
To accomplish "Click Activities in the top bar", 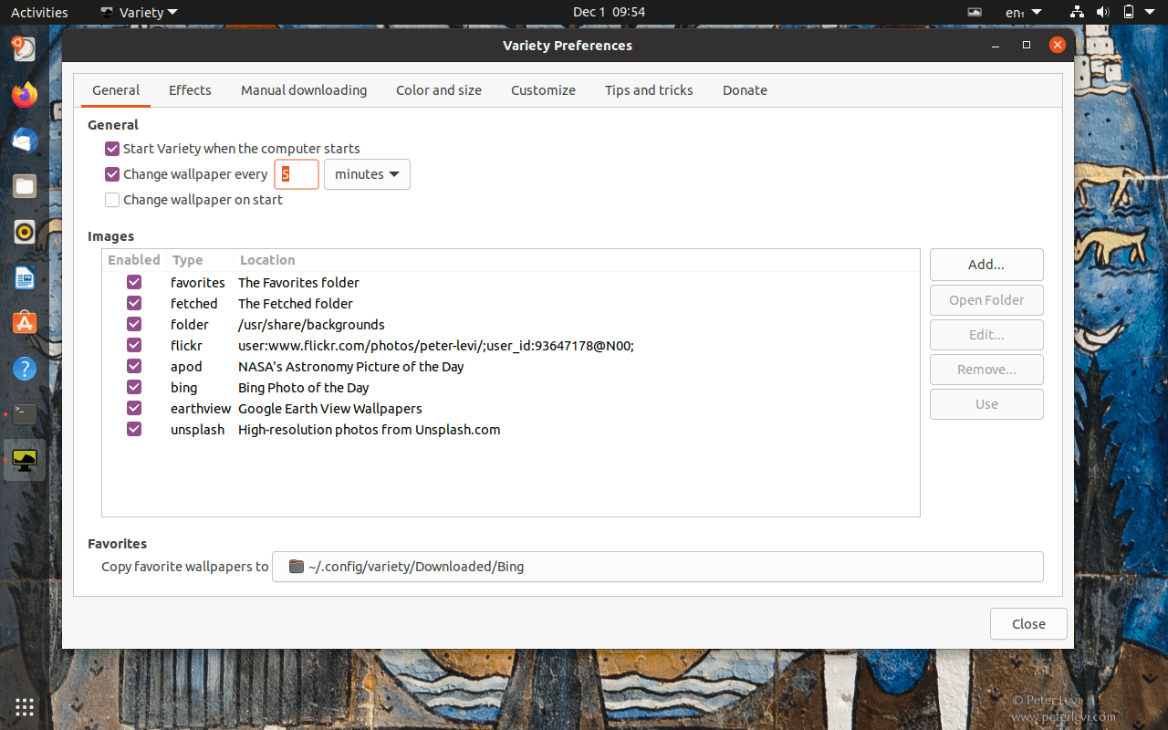I will [x=39, y=13].
